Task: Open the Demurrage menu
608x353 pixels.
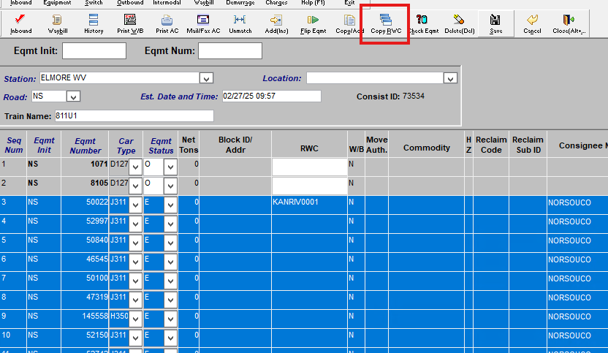Action: click(x=240, y=3)
